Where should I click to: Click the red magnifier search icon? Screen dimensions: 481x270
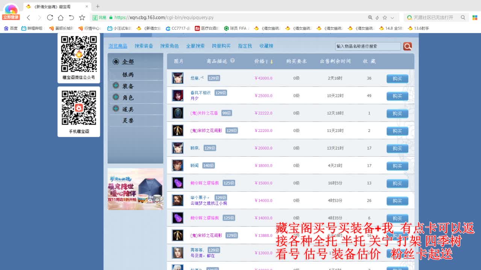coord(407,46)
